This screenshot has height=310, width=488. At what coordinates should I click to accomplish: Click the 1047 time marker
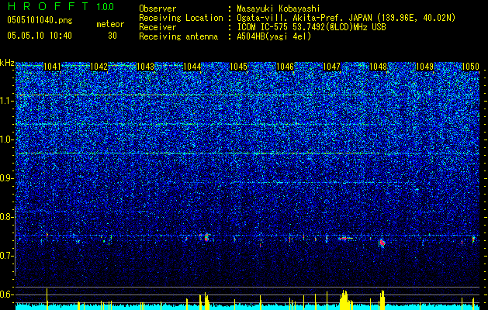pyautogui.click(x=332, y=67)
